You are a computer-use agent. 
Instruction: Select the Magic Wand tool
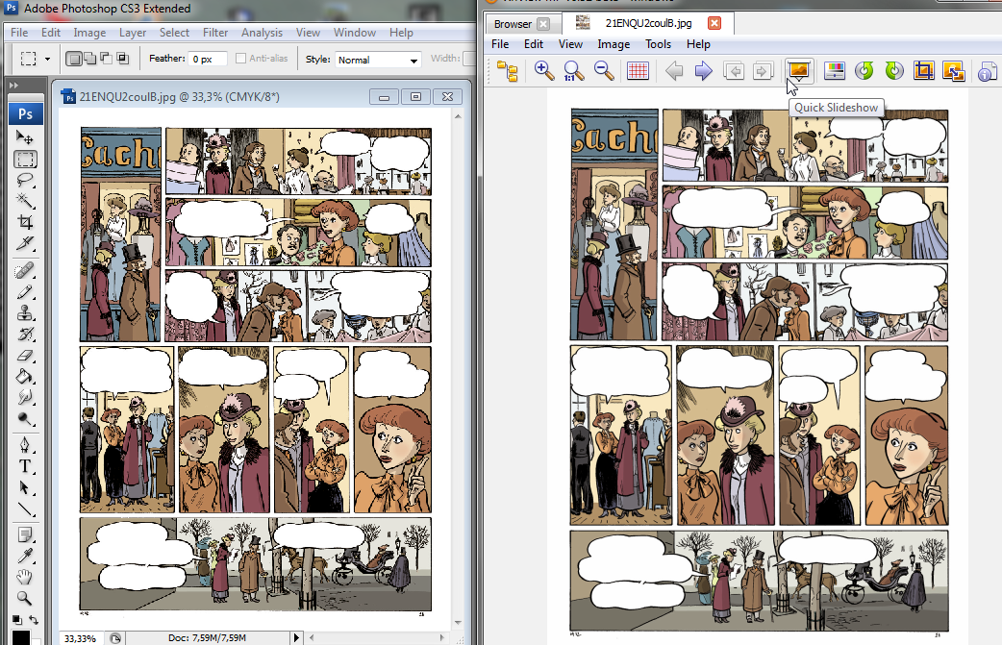coord(25,201)
